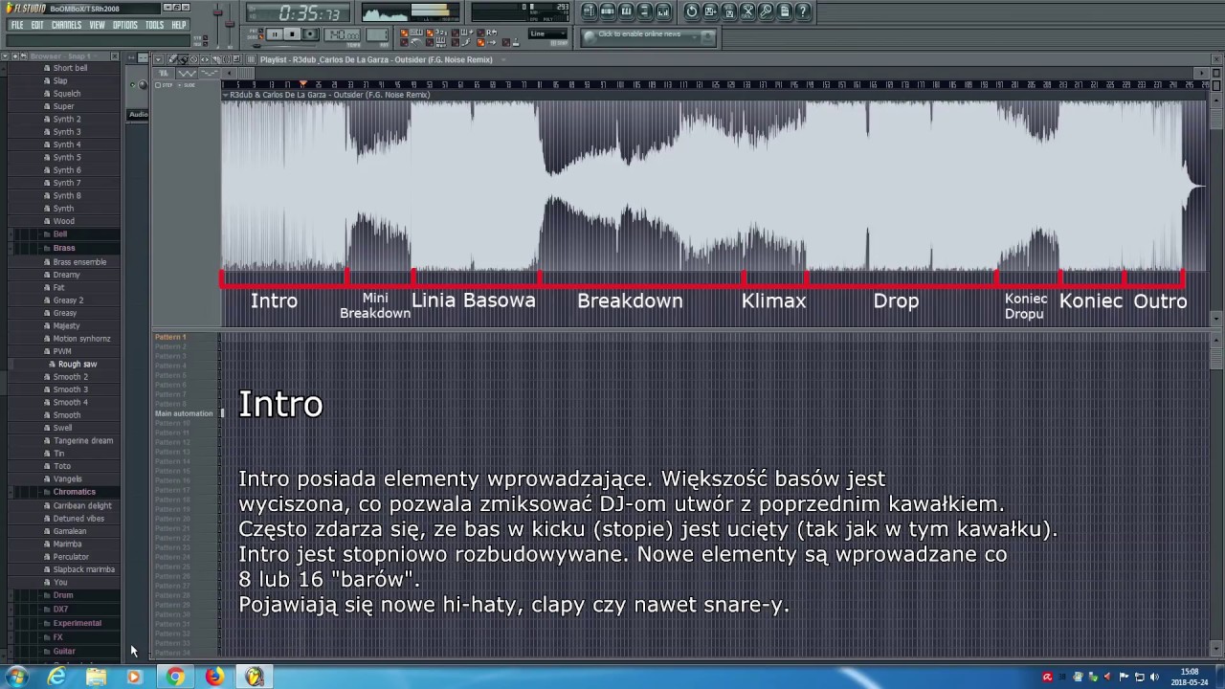Select the slip tool in playlist toolbar
The width and height of the screenshot is (1225, 689).
pyautogui.click(x=205, y=59)
